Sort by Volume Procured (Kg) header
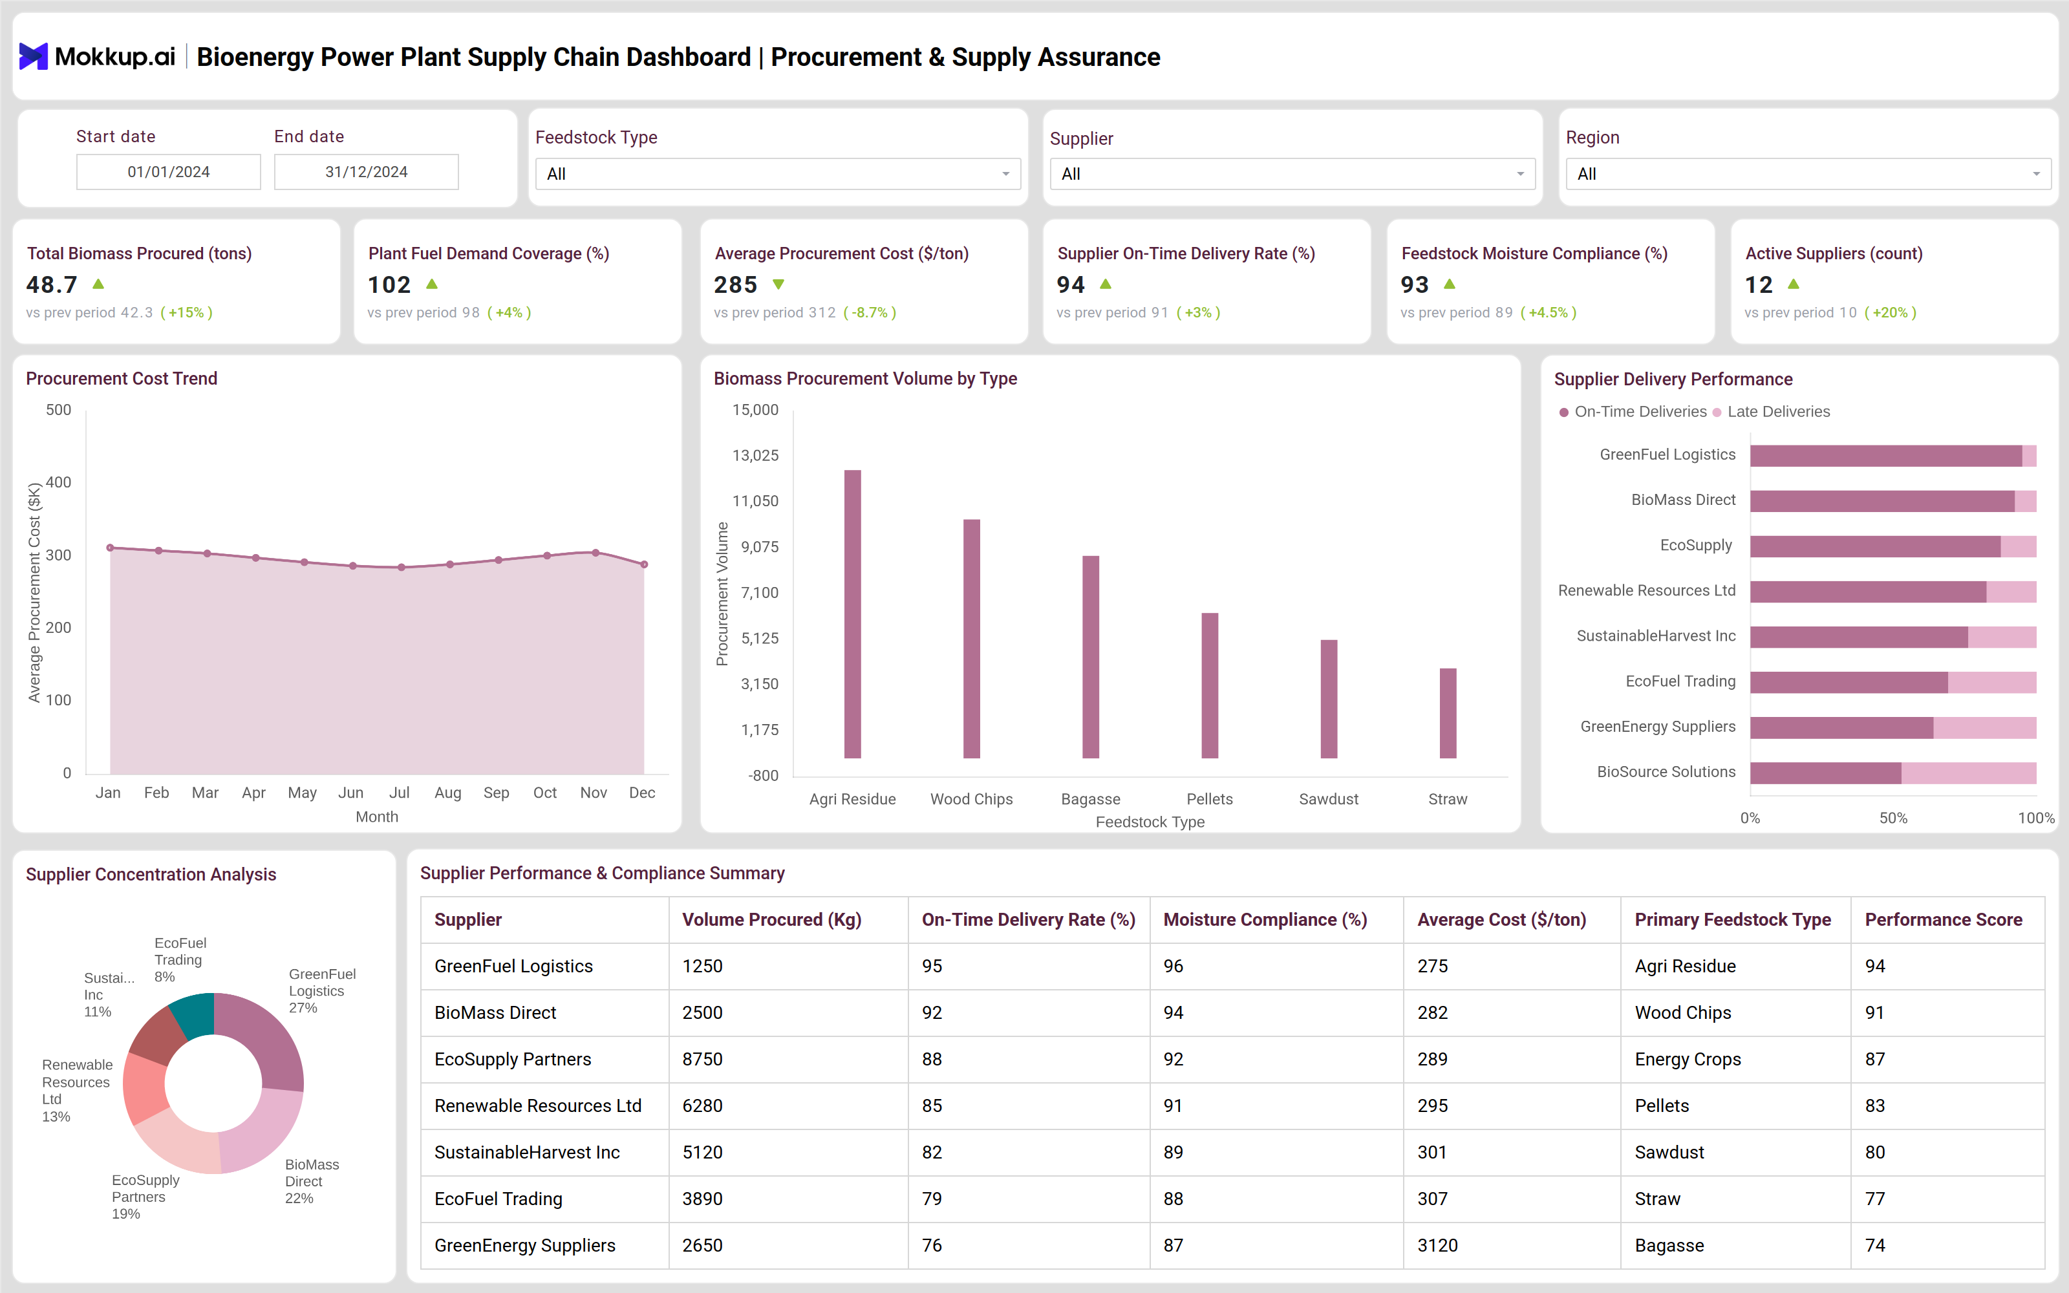The width and height of the screenshot is (2069, 1293). pos(771,919)
